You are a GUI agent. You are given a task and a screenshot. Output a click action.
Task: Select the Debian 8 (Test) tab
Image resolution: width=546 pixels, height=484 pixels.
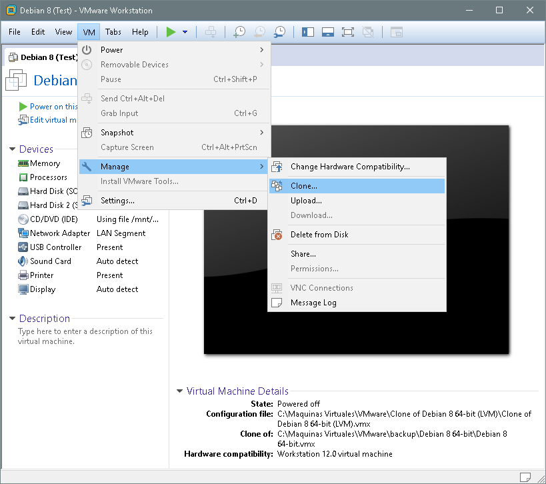click(x=43, y=57)
